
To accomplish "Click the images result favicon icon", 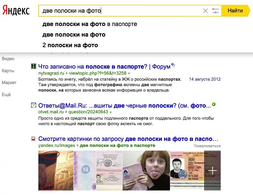I will (34, 139).
